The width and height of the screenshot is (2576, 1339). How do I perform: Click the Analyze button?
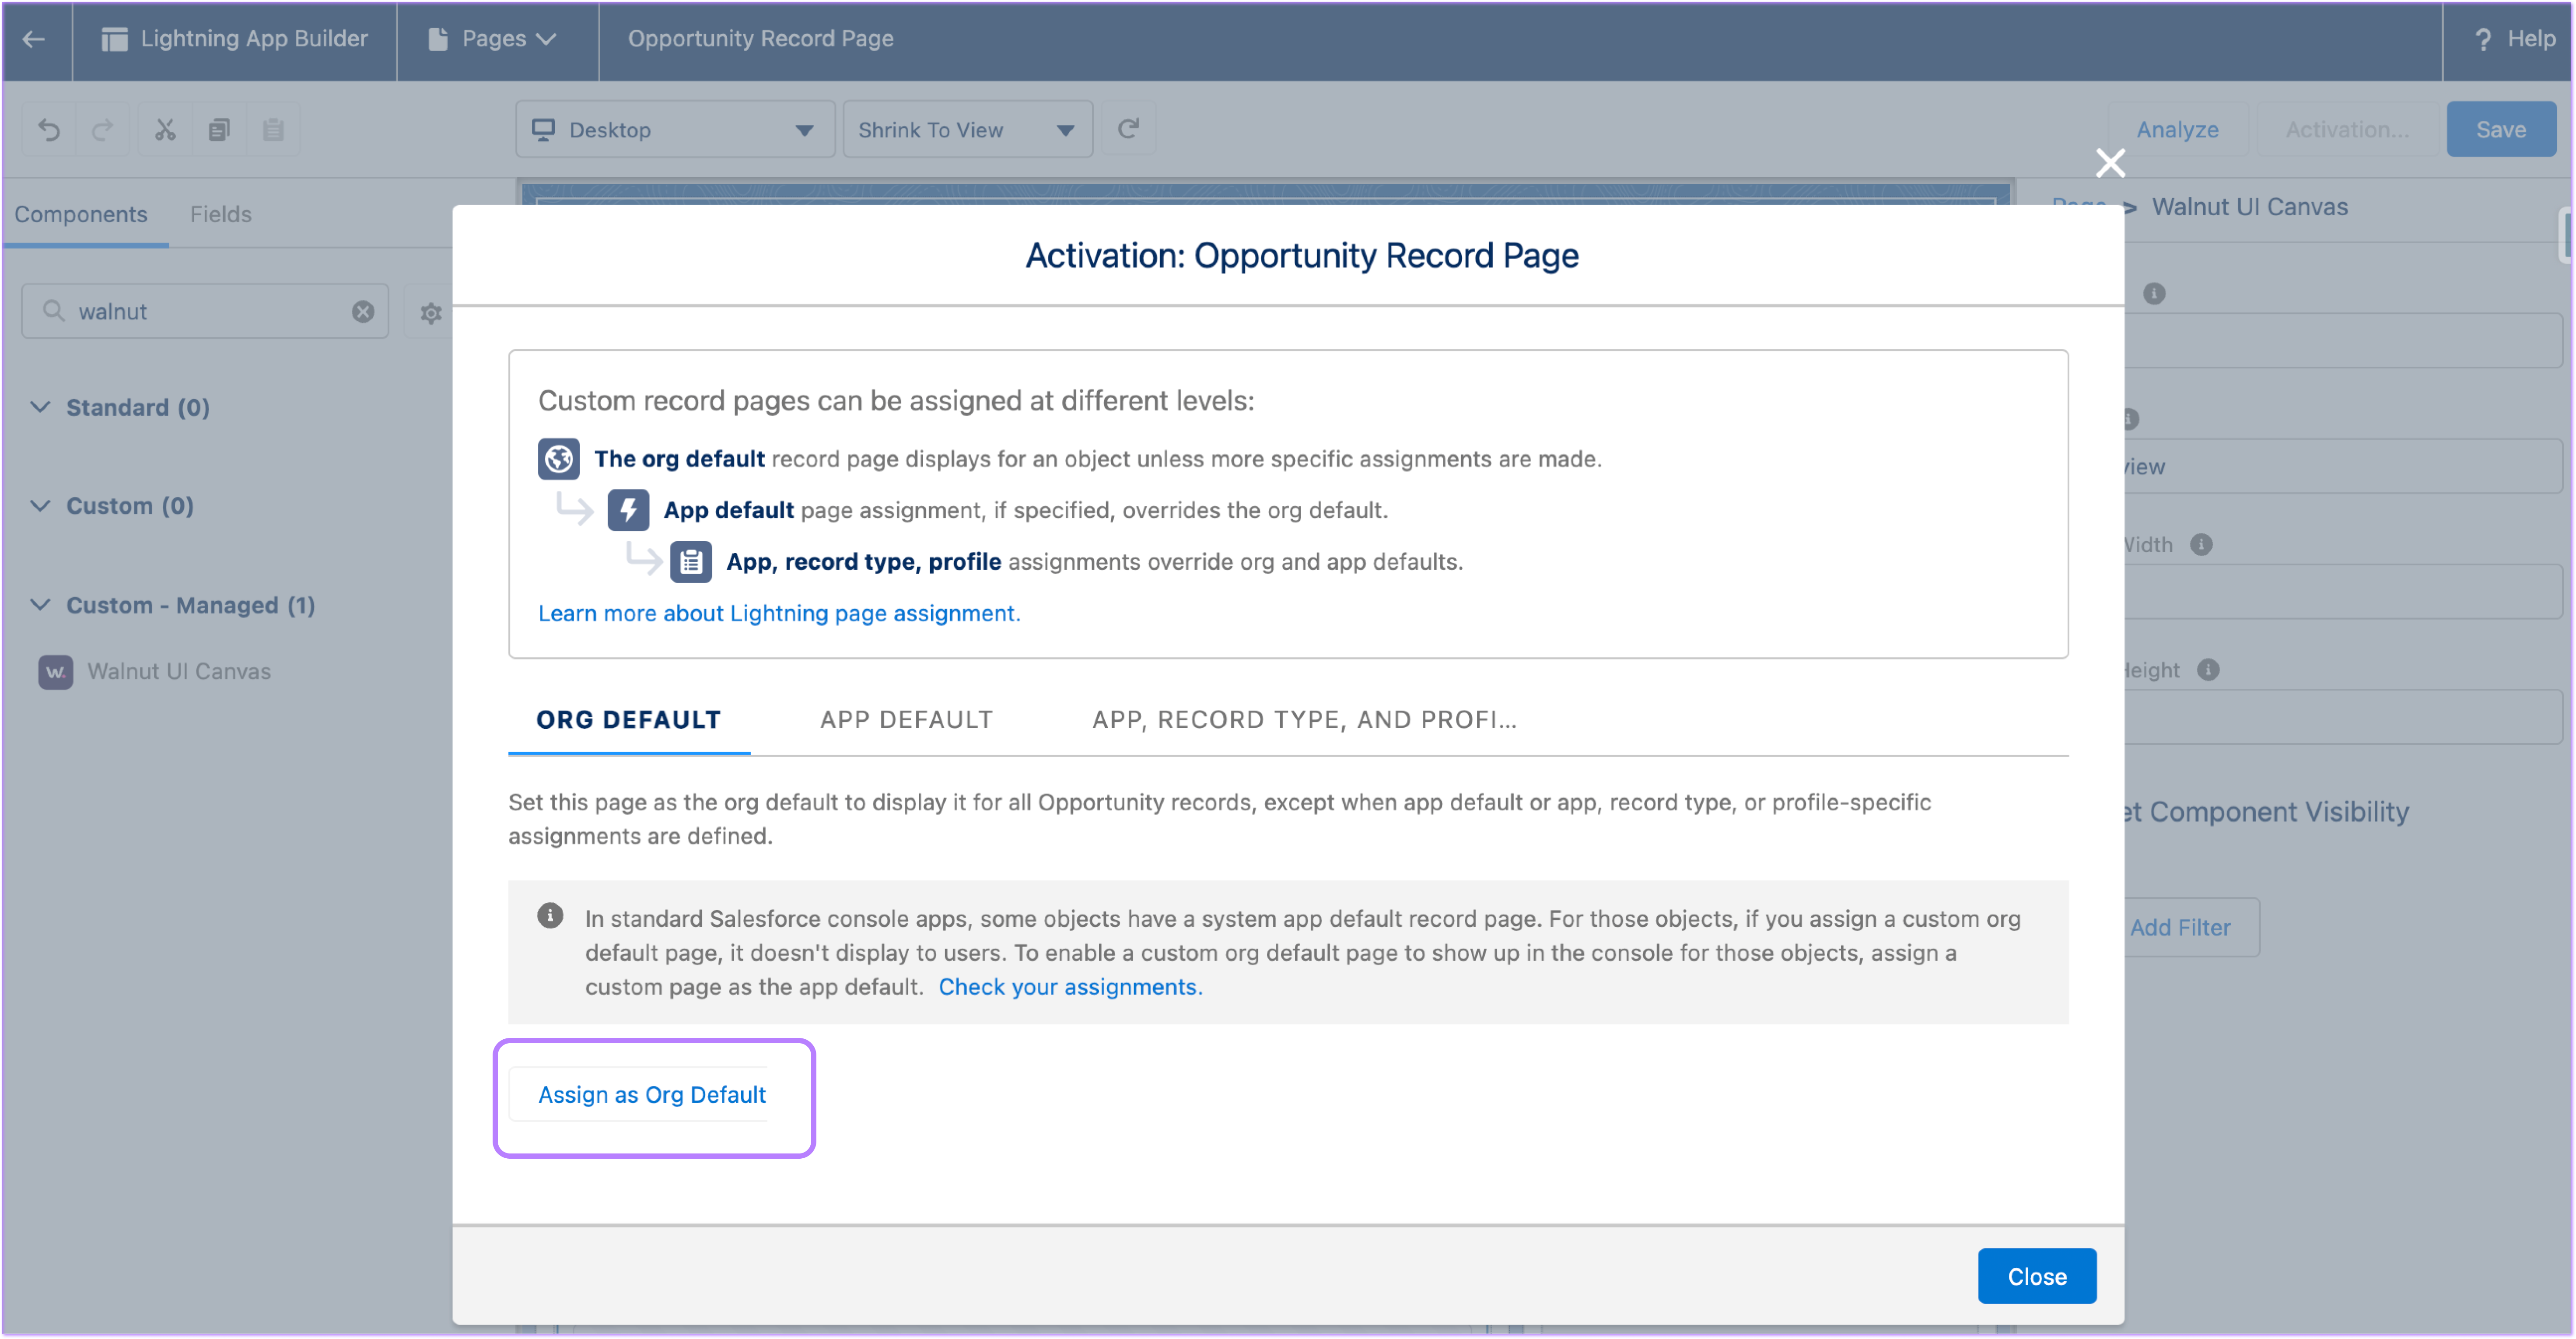click(2177, 130)
